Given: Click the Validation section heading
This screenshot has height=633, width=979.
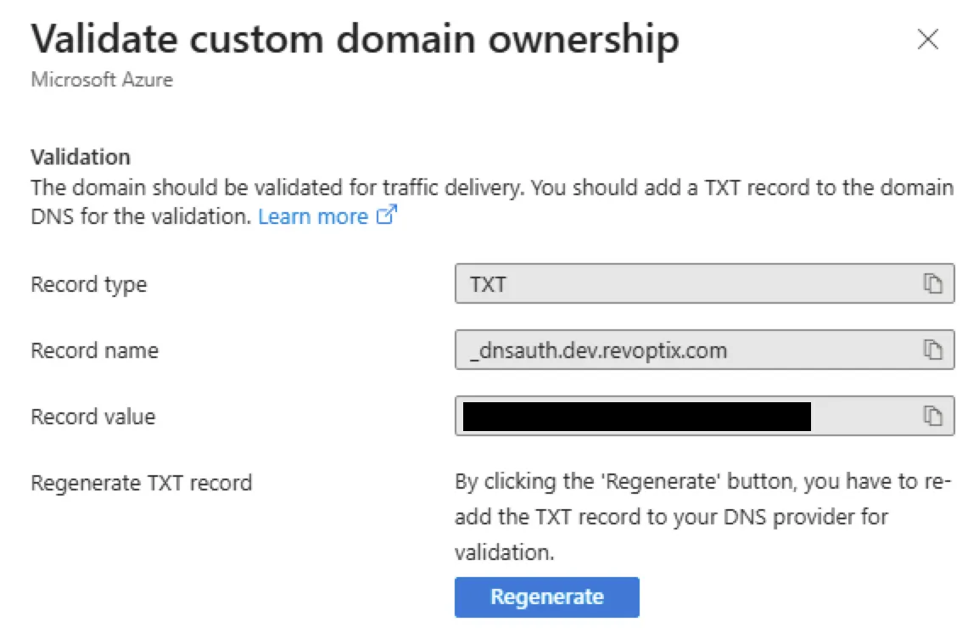Looking at the screenshot, I should point(81,157).
